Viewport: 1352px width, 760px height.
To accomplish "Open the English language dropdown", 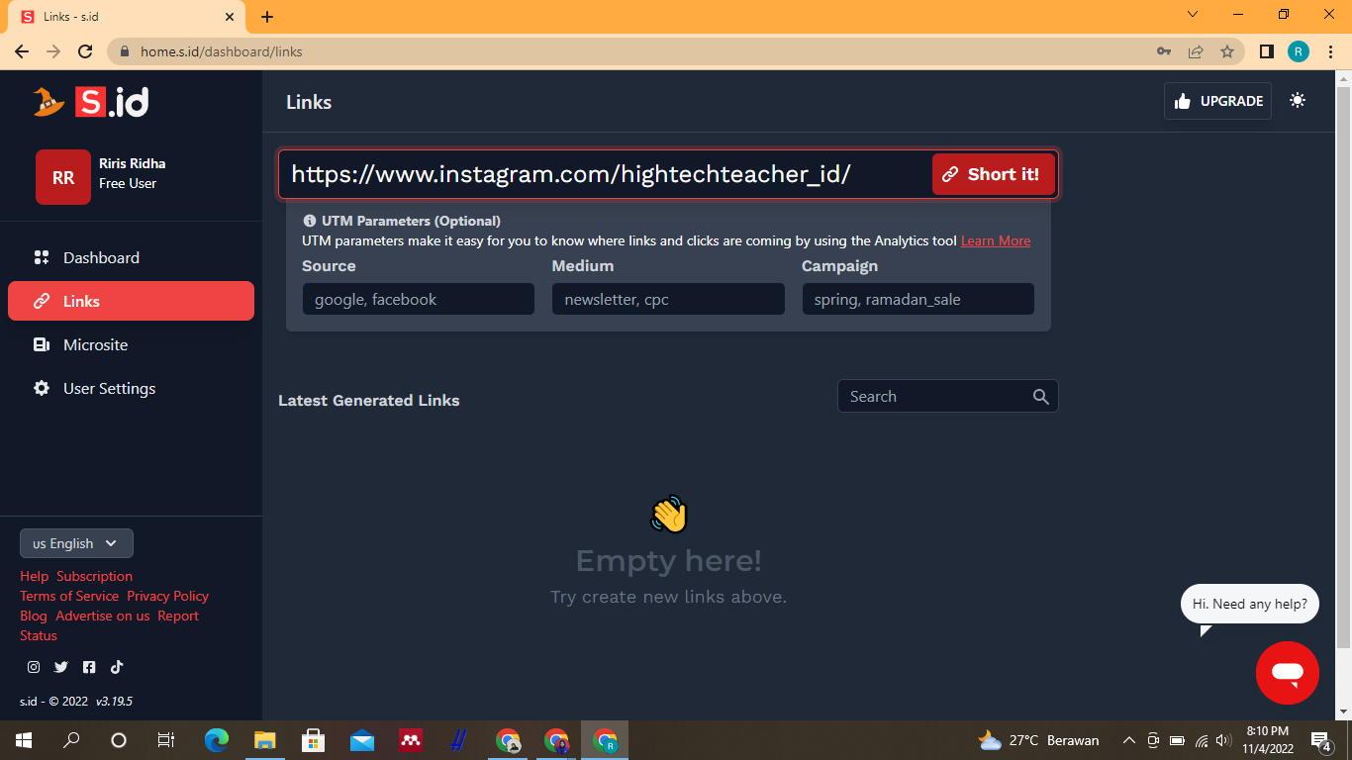I will [76, 543].
